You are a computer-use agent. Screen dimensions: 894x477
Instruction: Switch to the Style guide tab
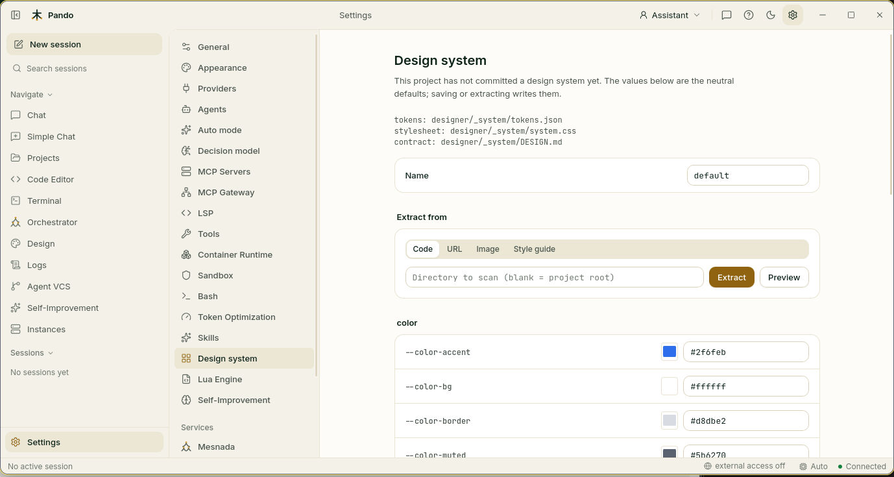534,249
